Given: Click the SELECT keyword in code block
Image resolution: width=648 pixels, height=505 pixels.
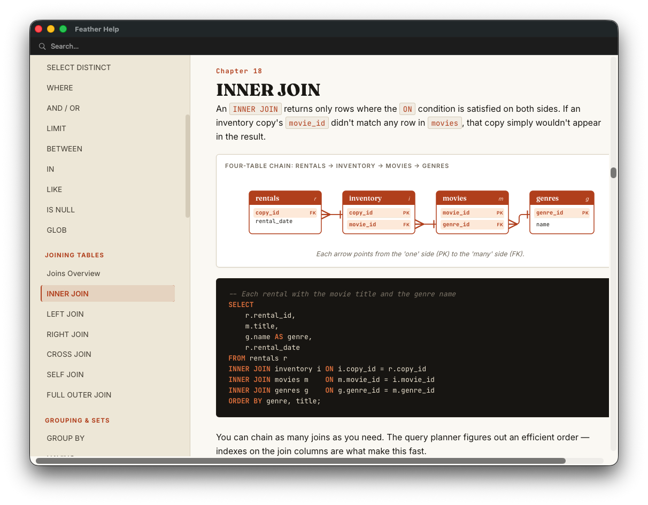Looking at the screenshot, I should pyautogui.click(x=241, y=305).
